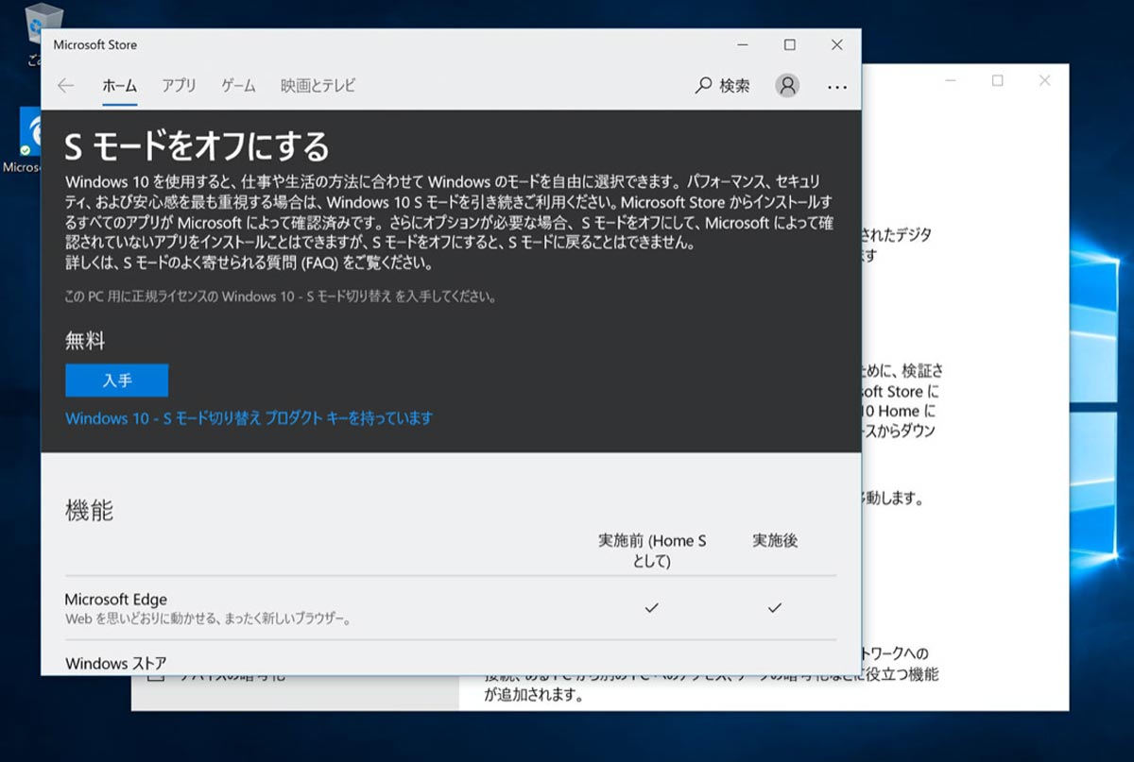
Task: Go back with the Store back arrow
Action: pyautogui.click(x=65, y=86)
